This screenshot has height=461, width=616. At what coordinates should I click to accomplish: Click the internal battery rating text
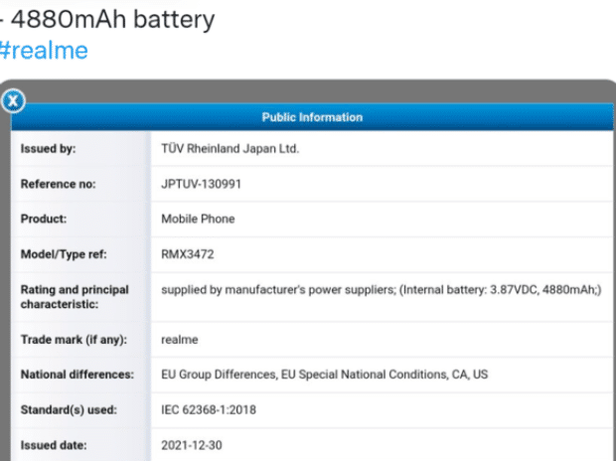382,290
